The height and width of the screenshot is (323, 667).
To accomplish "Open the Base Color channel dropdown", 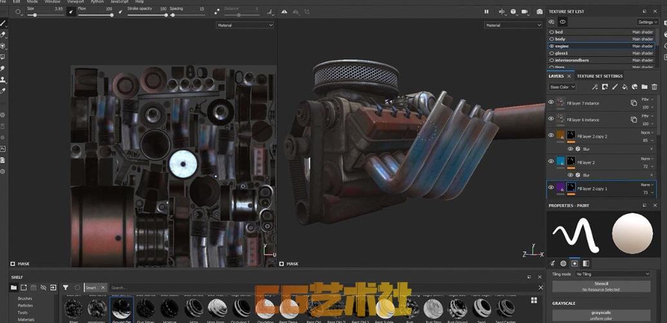I will pyautogui.click(x=563, y=87).
